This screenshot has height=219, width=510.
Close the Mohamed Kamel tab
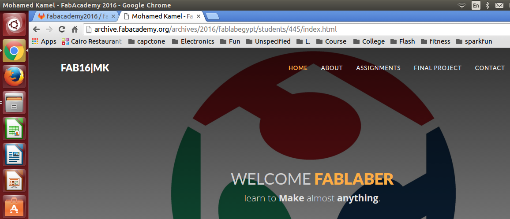pos(199,16)
